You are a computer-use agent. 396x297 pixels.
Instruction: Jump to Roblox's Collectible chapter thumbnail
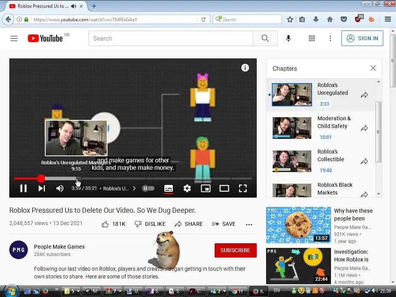point(292,161)
